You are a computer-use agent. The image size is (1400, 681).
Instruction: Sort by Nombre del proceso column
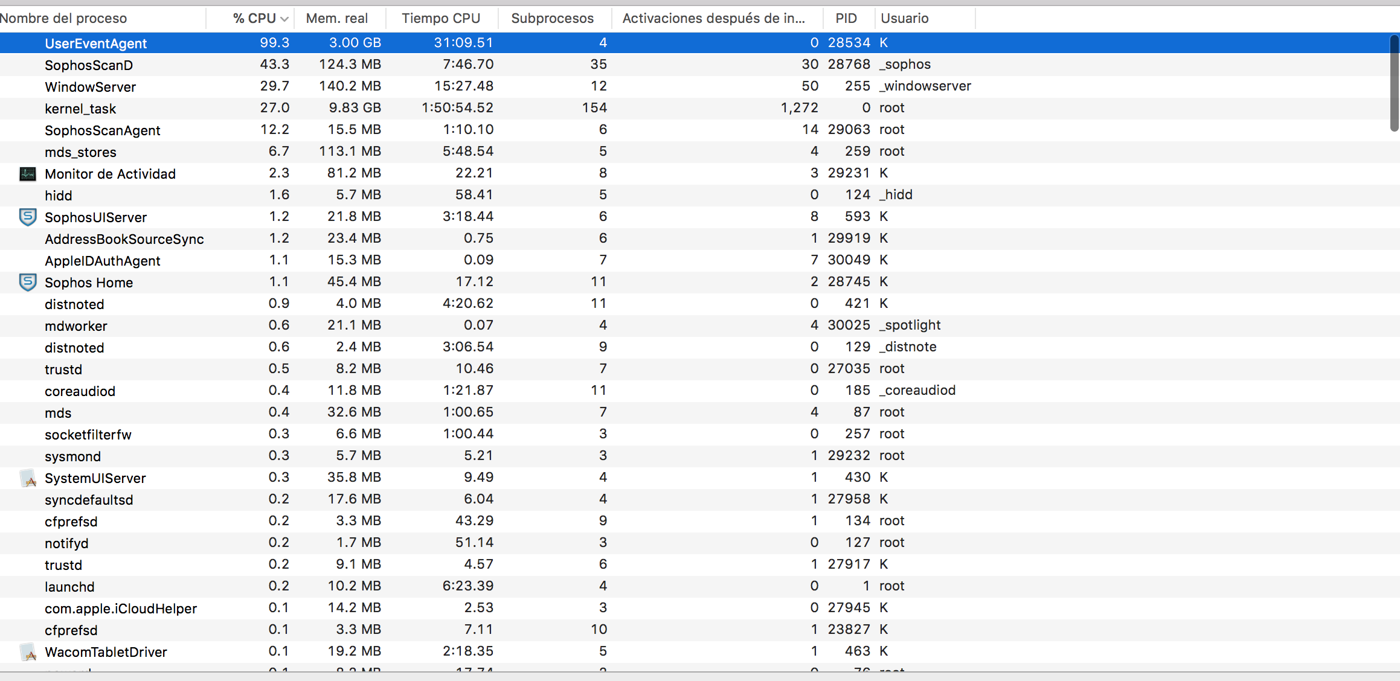(x=63, y=18)
